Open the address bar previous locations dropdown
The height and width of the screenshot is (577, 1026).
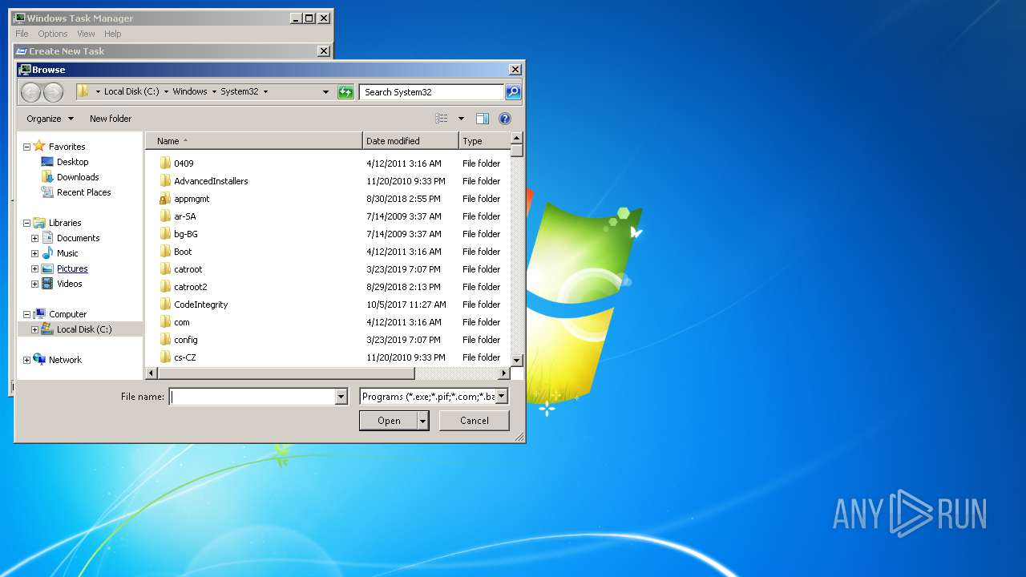point(325,92)
